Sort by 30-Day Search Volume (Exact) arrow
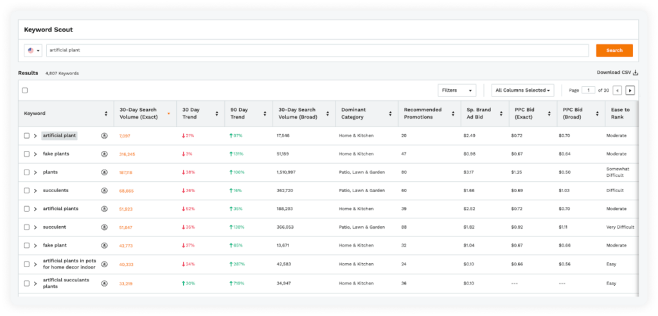 click(168, 113)
